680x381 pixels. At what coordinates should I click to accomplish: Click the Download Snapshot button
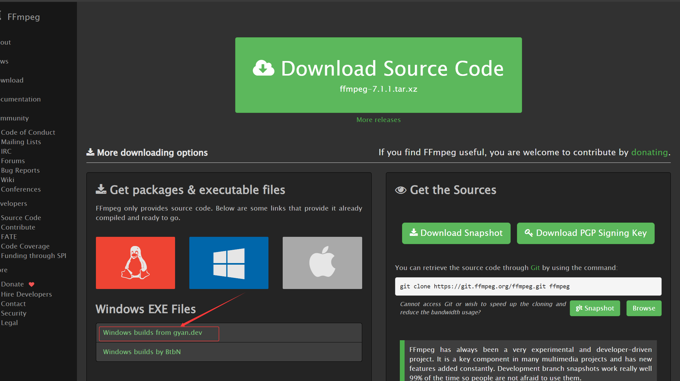456,233
